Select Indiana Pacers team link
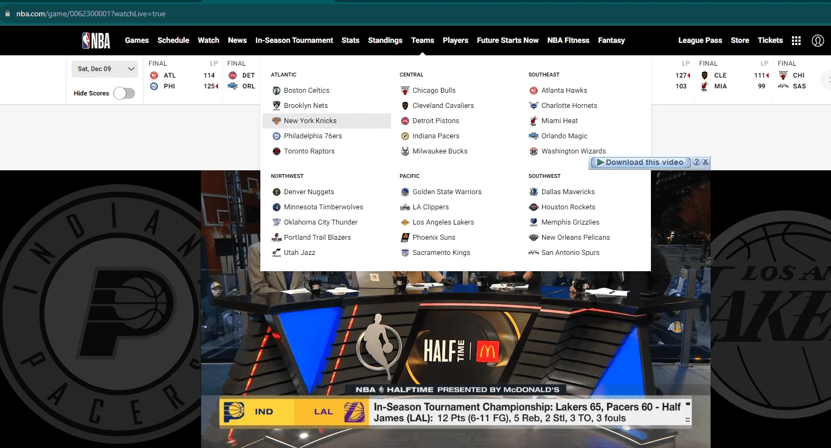The image size is (831, 448). (436, 136)
